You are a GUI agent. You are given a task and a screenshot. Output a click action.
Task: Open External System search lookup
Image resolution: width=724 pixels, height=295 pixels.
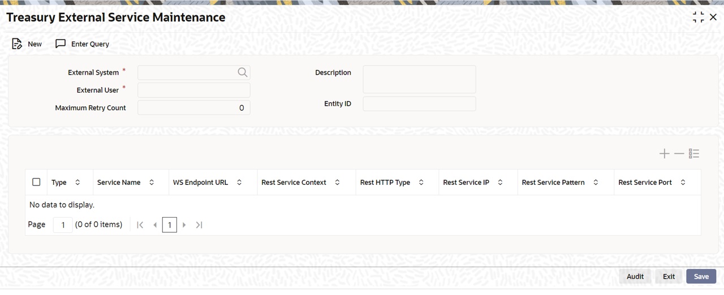[x=243, y=72]
